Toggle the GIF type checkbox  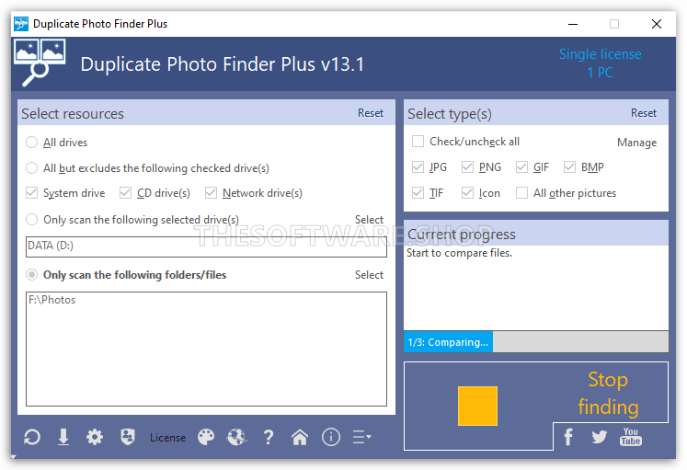[x=521, y=166]
